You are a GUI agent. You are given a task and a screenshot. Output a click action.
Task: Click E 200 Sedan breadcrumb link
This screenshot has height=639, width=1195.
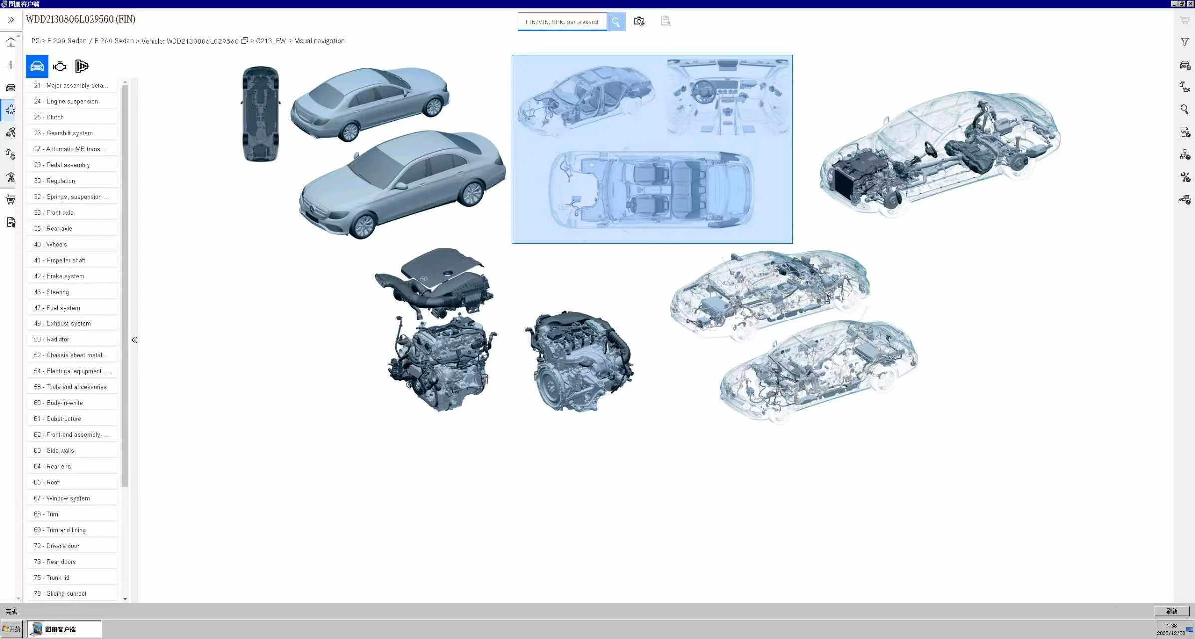[x=67, y=41]
